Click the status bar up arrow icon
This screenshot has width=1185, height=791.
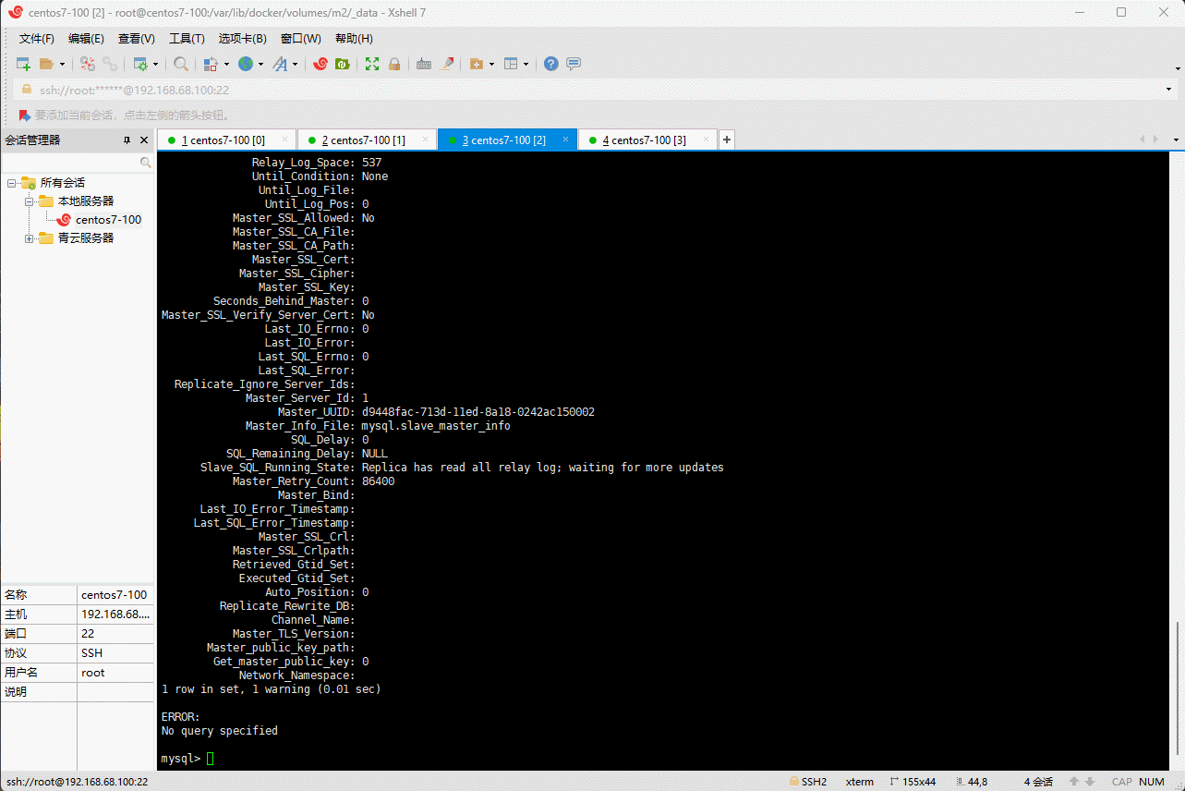1074,782
